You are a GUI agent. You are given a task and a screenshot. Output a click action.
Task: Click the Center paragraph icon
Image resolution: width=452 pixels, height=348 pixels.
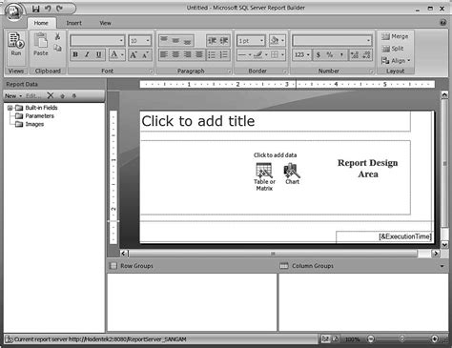pos(175,55)
